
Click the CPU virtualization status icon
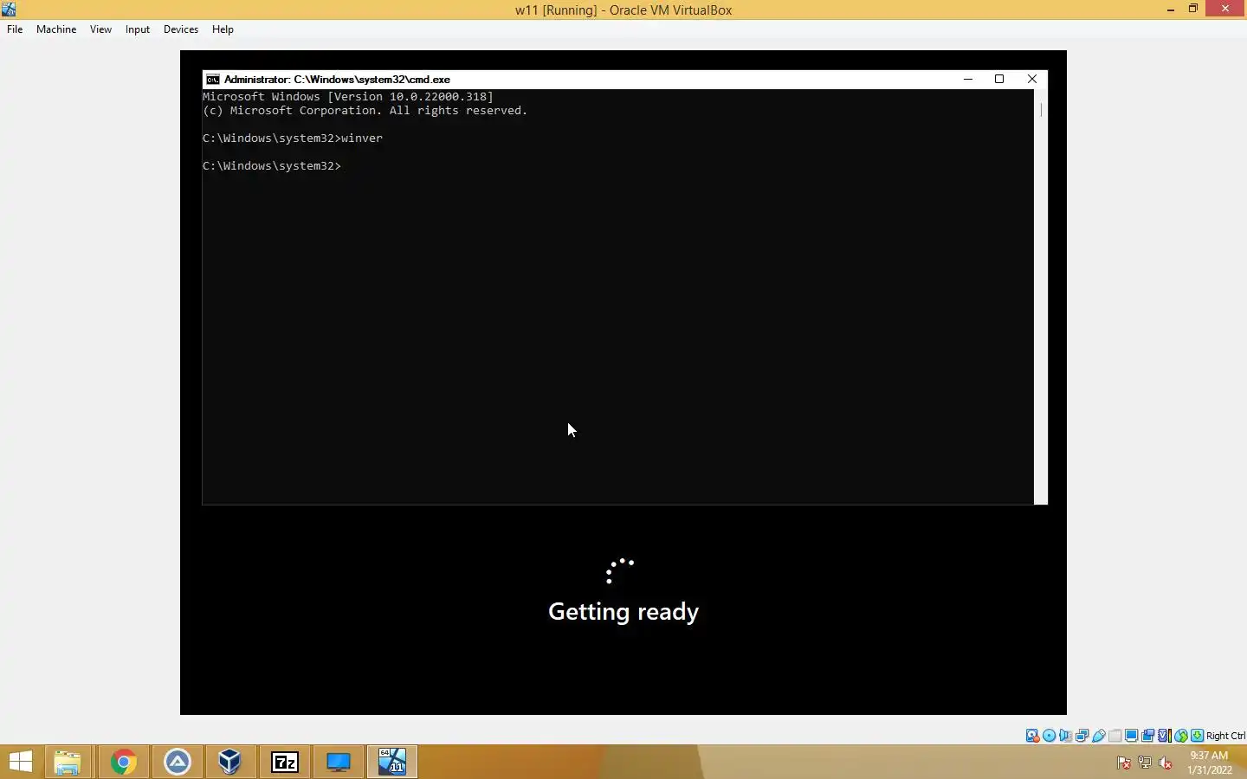tap(1164, 736)
